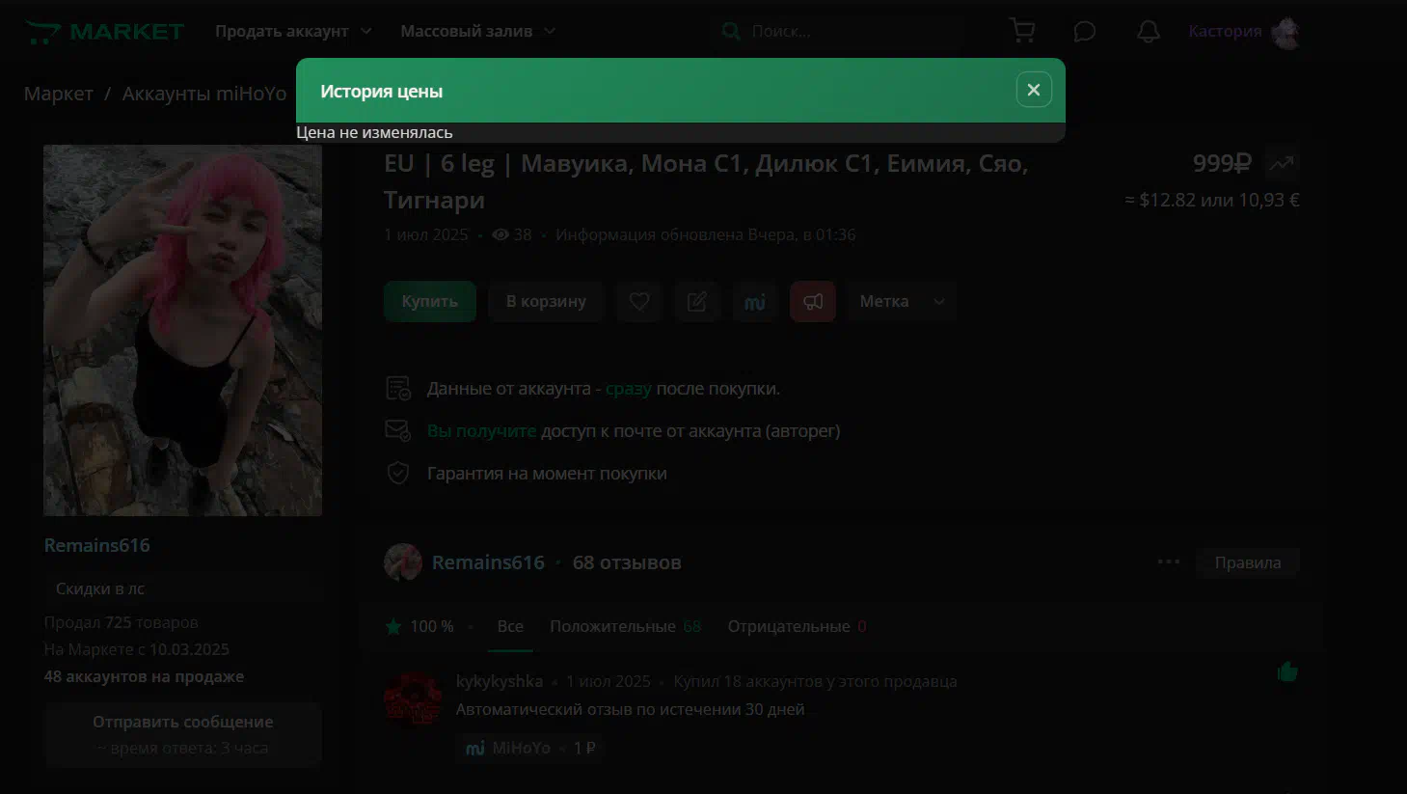Click the miHoYo icon button
This screenshot has width=1407, height=794.
click(755, 302)
